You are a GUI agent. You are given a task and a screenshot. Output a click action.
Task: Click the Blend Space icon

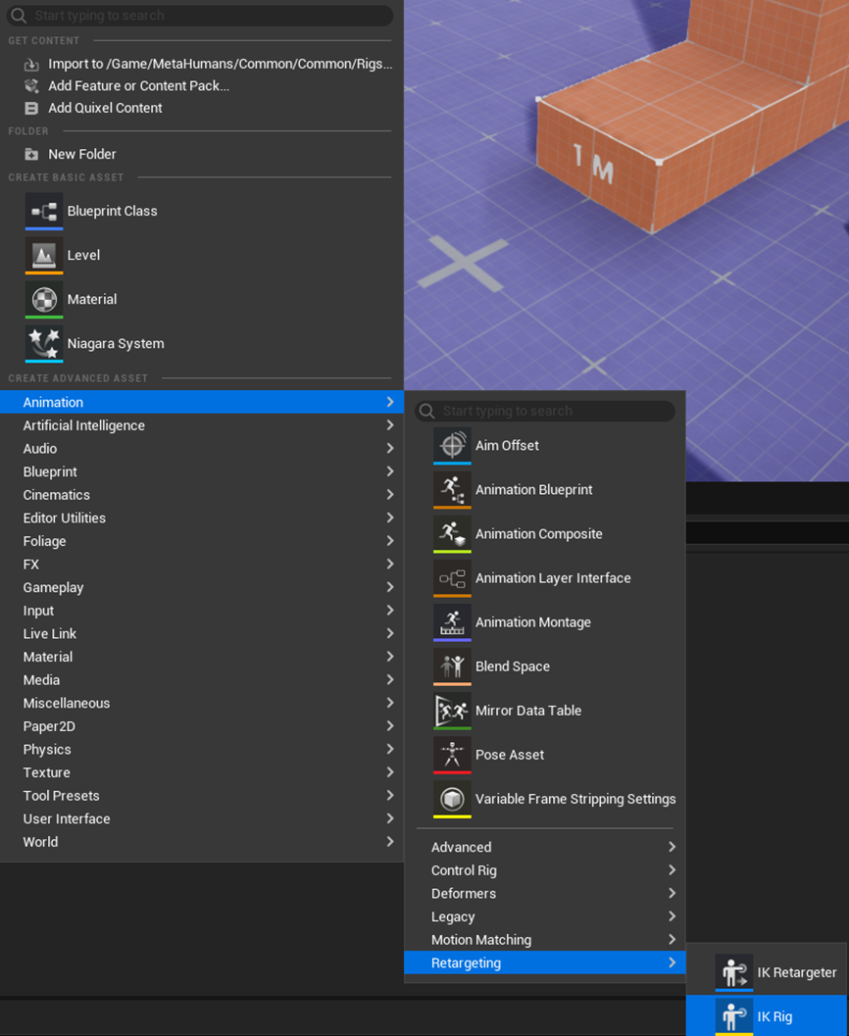click(x=453, y=666)
